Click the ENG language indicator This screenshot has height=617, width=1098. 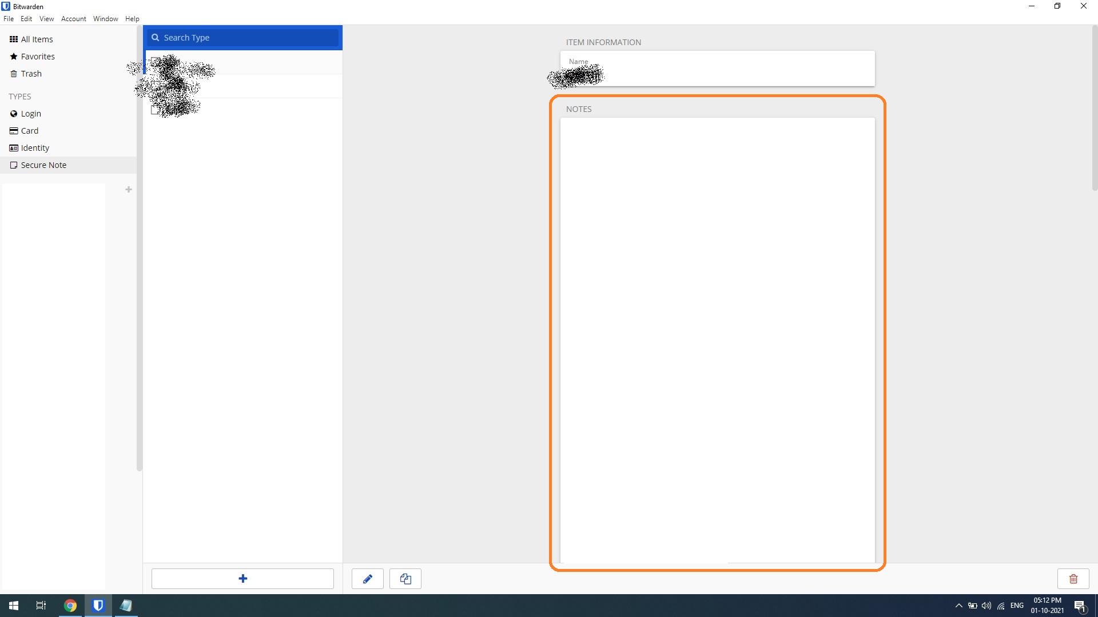point(1017,606)
